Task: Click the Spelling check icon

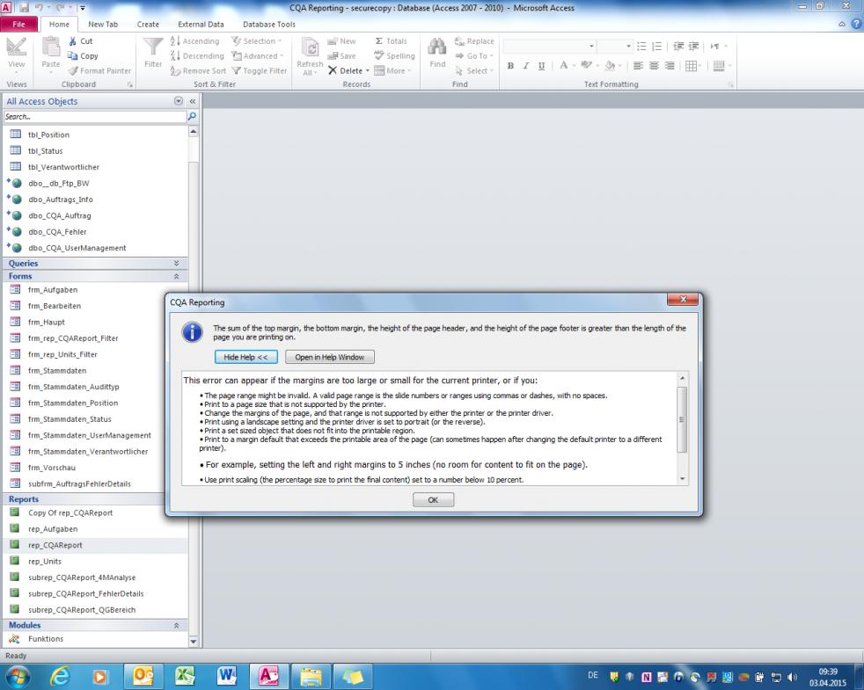Action: tap(378, 55)
